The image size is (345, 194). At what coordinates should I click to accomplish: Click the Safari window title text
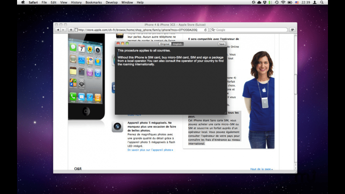click(175, 25)
